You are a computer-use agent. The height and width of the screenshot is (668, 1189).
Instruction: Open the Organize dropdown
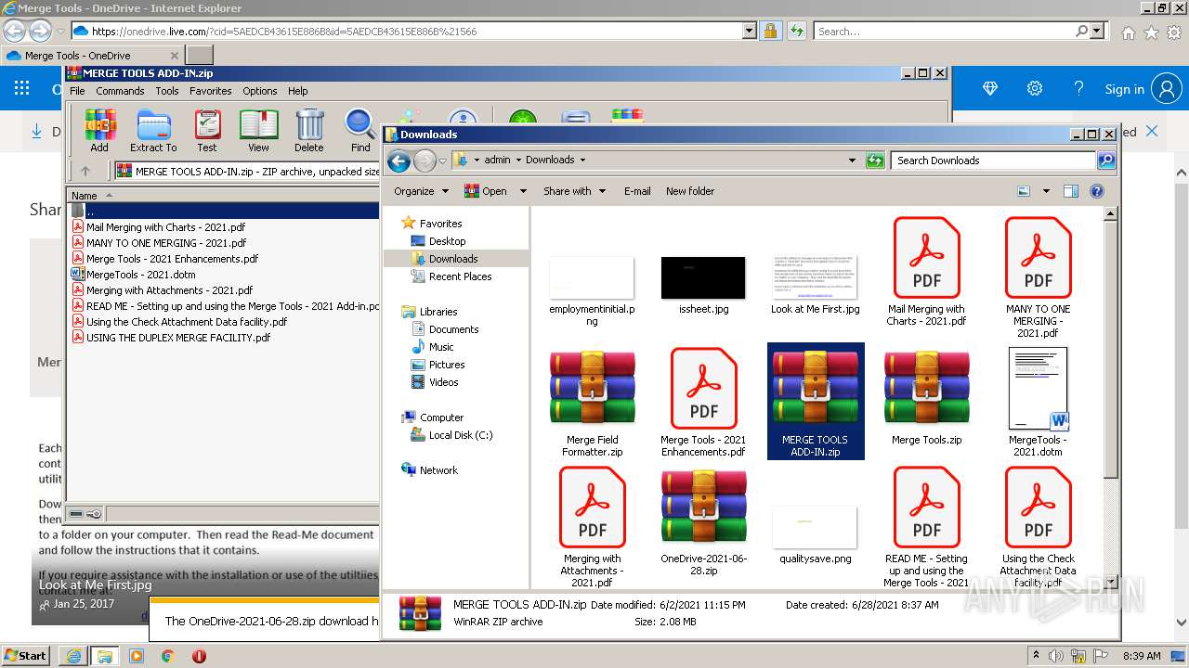[421, 191]
